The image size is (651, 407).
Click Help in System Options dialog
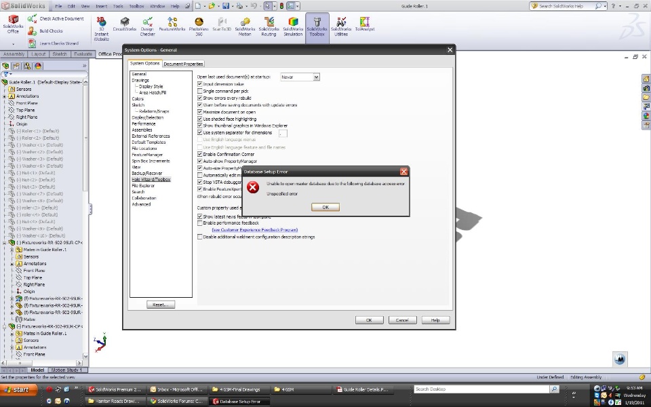pos(435,320)
